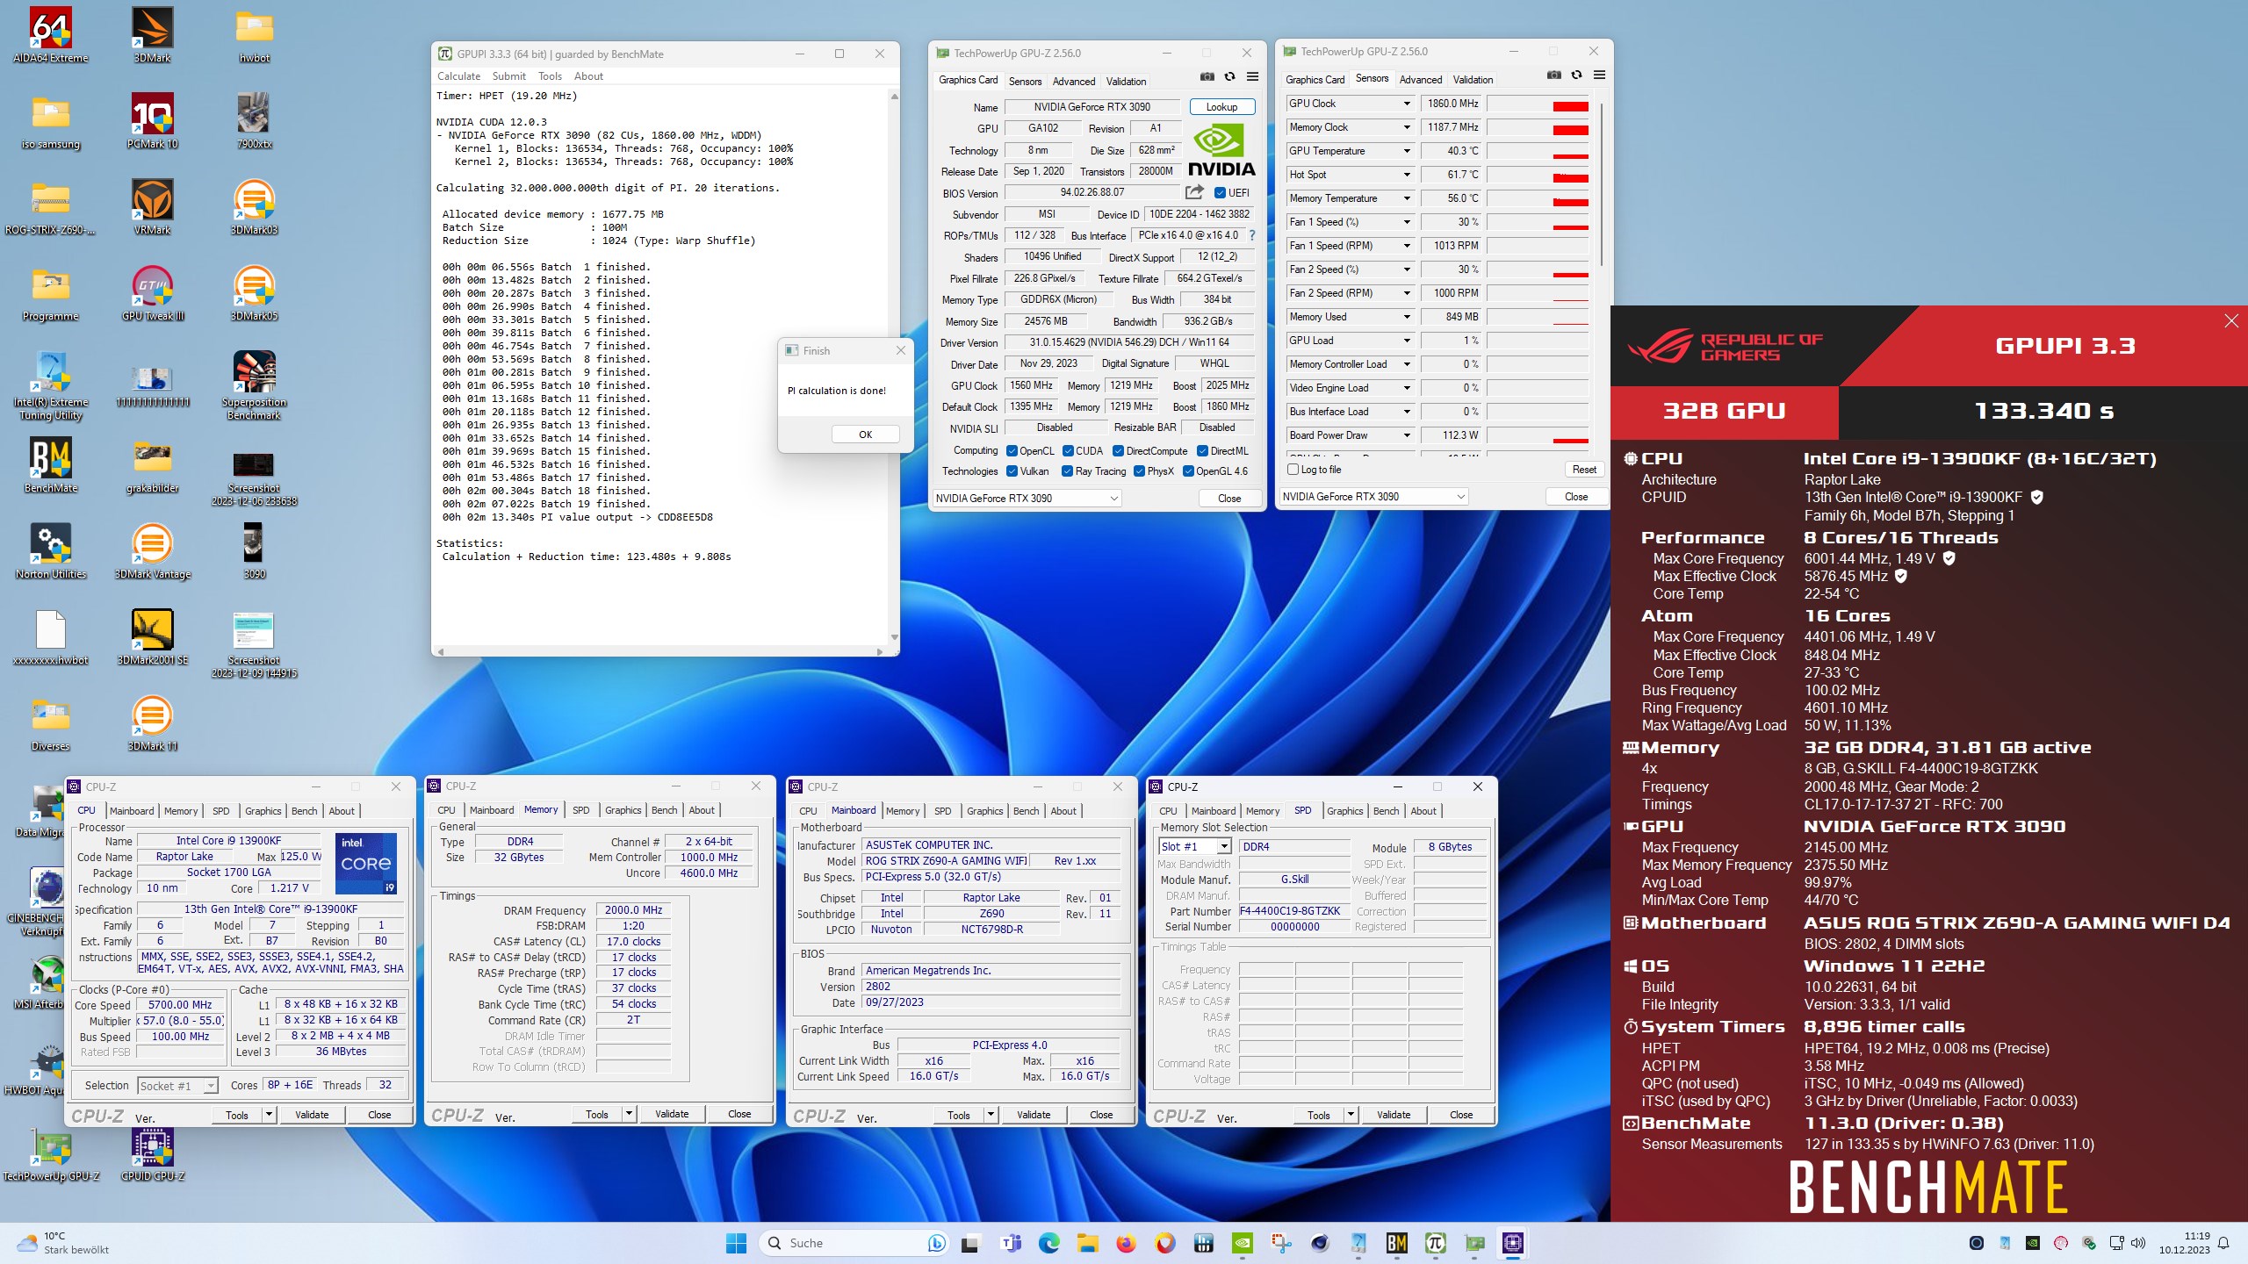This screenshot has width=2248, height=1264.
Task: Open 3DMark desktop shortcut
Action: [x=153, y=35]
